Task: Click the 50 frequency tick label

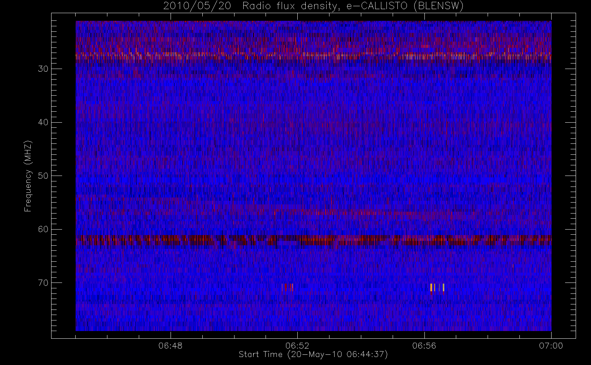Action: (43, 176)
